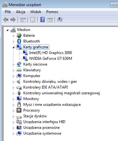Click the Procesory chip icon
118x141 pixels.
pos(19,110)
